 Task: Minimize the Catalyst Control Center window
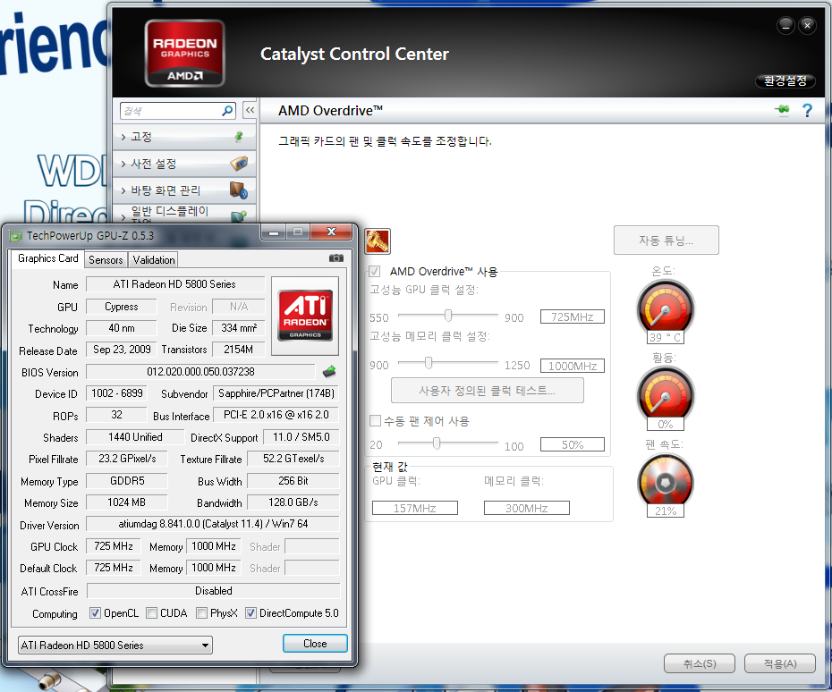785,25
